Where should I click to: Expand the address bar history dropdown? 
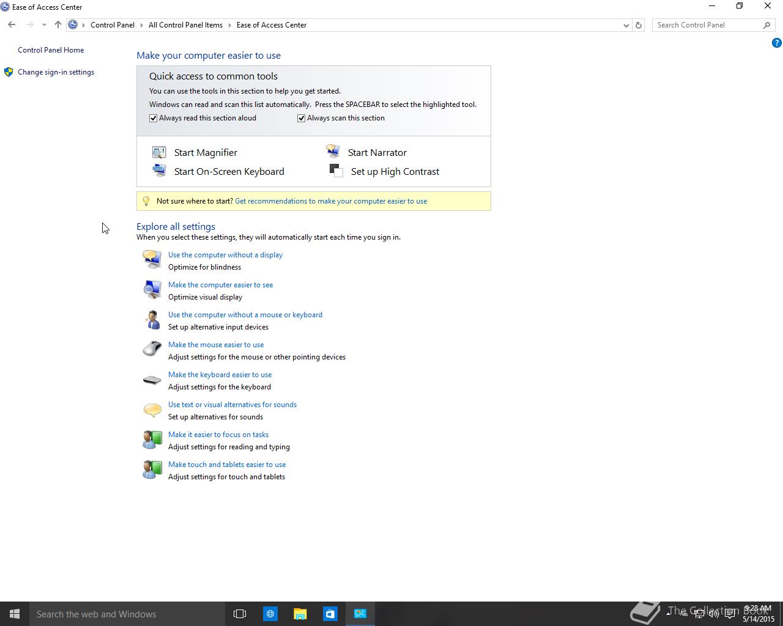pos(626,25)
